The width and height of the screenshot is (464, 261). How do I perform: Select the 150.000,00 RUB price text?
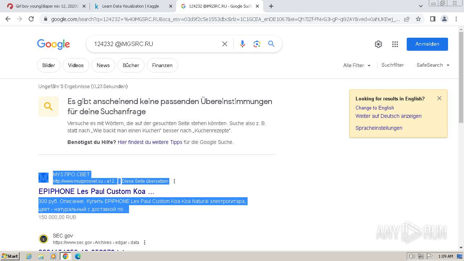point(57,217)
